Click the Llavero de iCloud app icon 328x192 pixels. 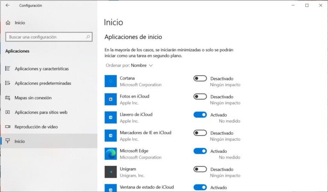(x=111, y=118)
